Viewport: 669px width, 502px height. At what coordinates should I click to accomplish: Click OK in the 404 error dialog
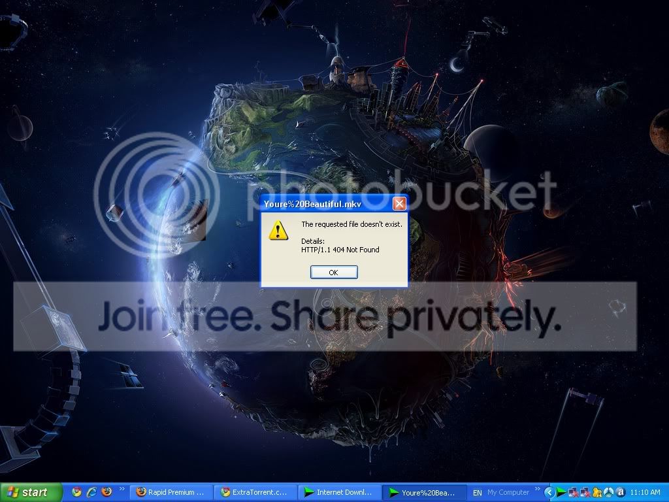click(334, 272)
